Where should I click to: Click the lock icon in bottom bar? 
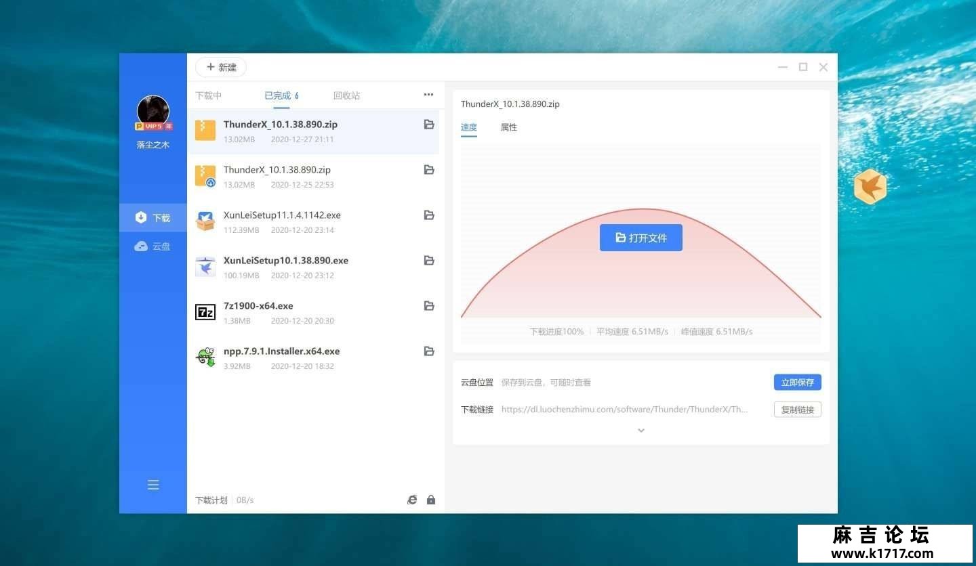coord(431,500)
